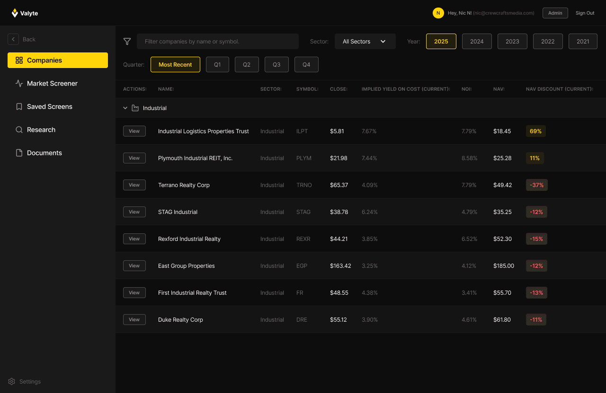Click the Research magnifier icon
Image resolution: width=606 pixels, height=393 pixels.
coord(19,130)
